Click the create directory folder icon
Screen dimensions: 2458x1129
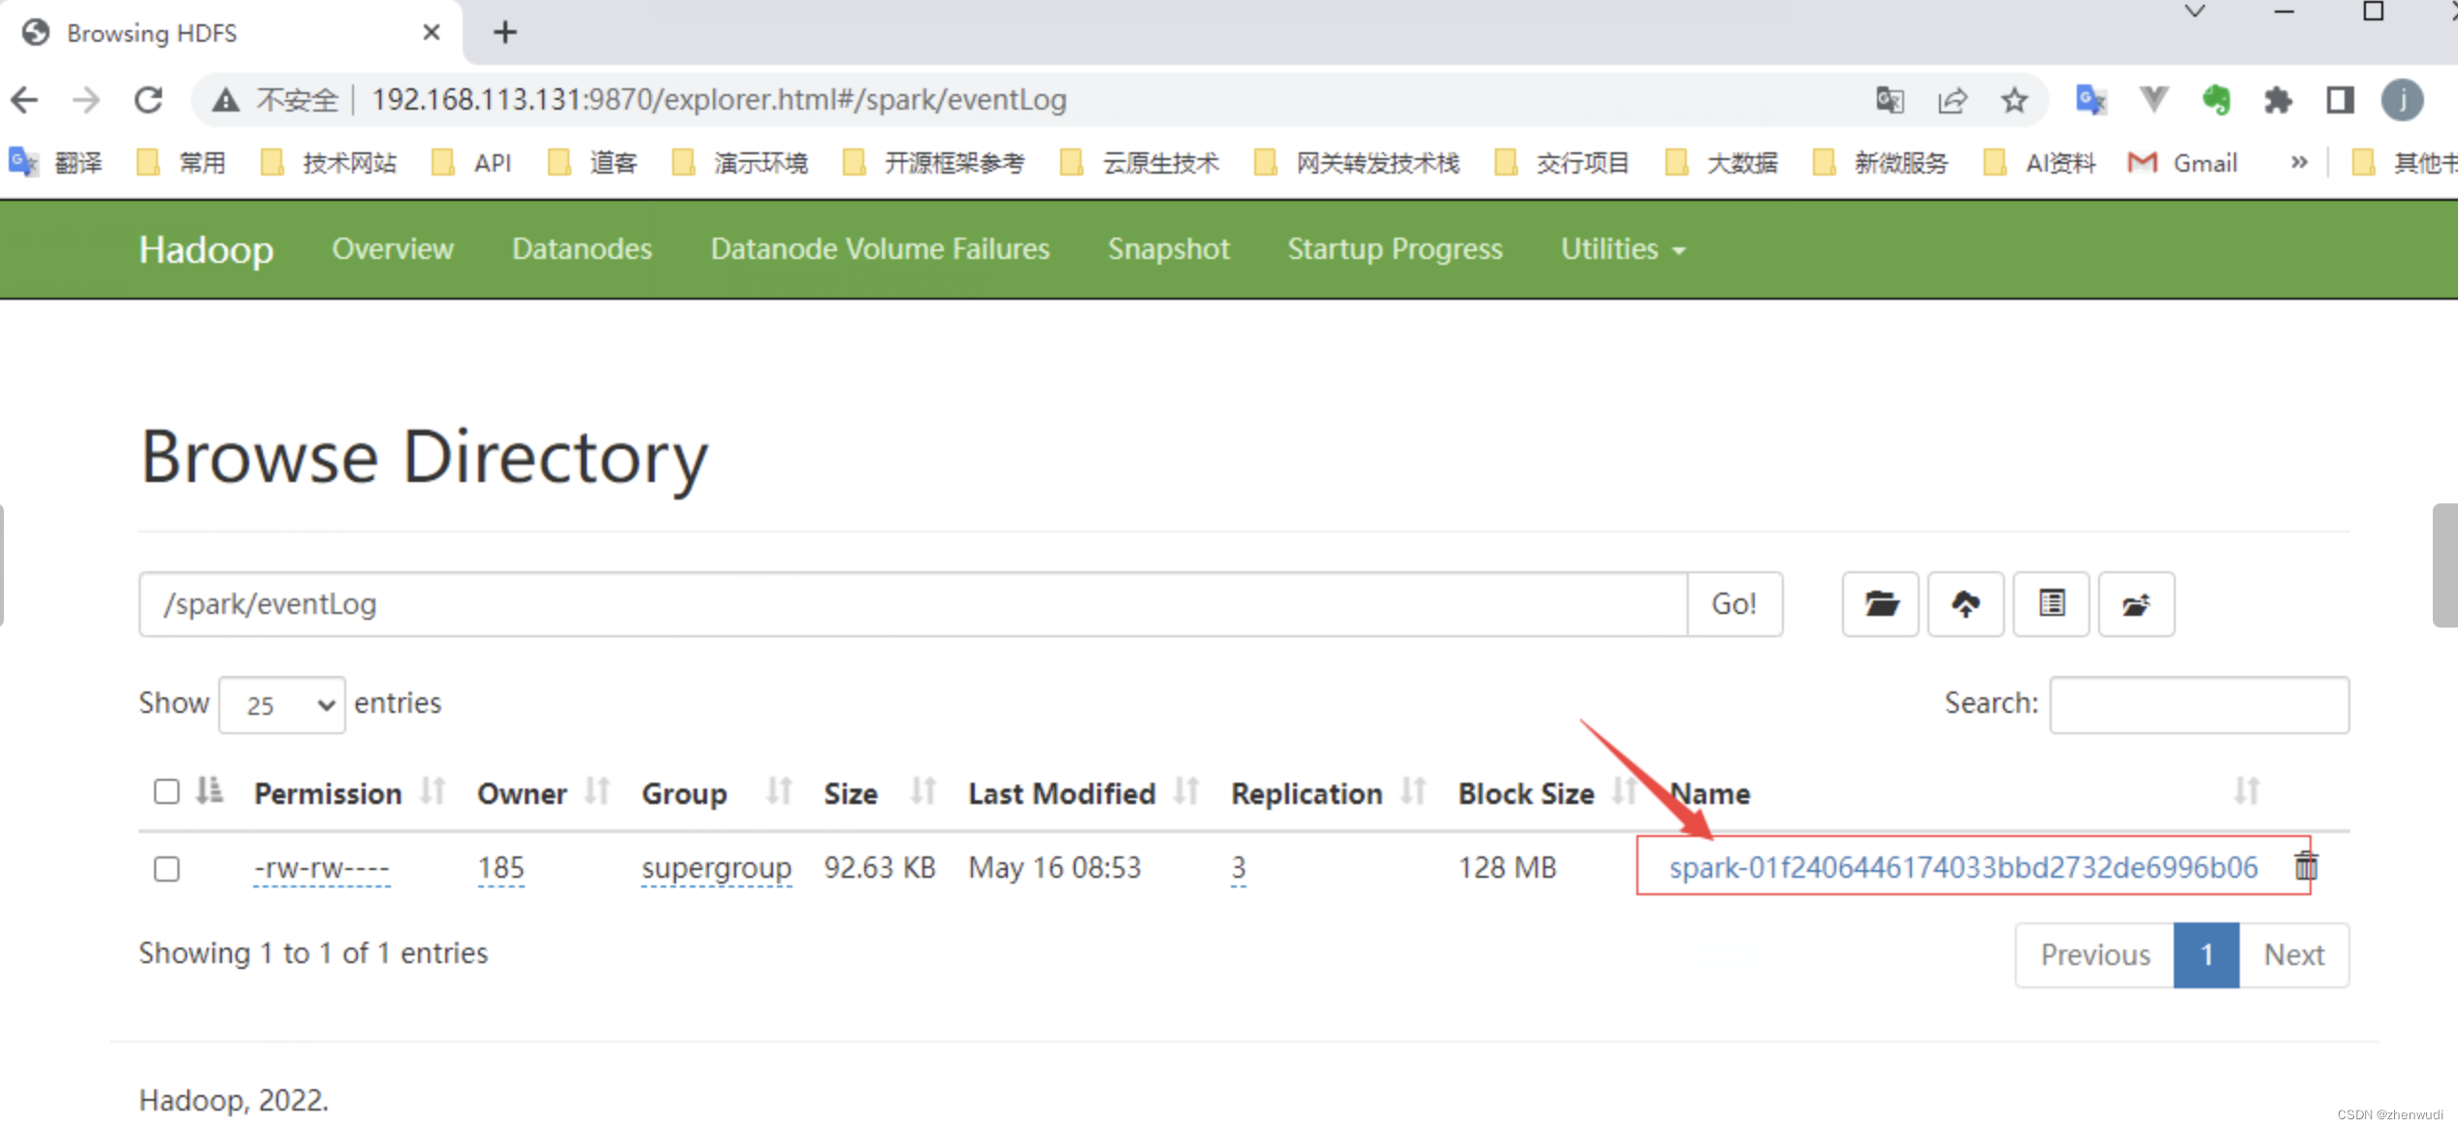(x=1880, y=604)
